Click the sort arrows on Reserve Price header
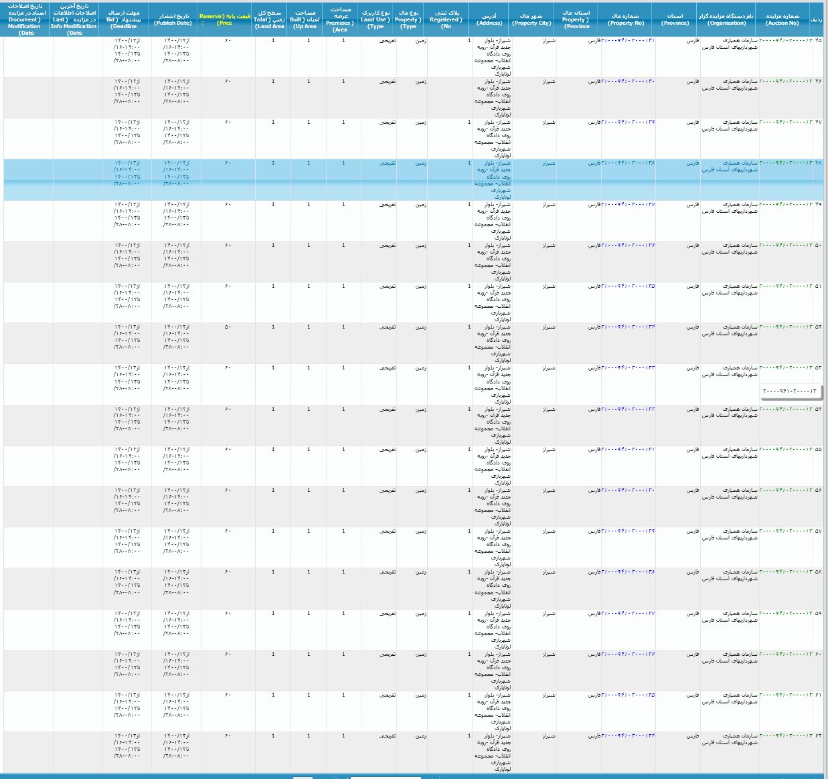The height and width of the screenshot is (779, 828). click(x=203, y=23)
